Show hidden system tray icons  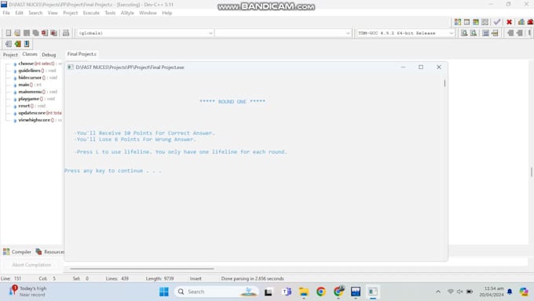click(x=438, y=292)
